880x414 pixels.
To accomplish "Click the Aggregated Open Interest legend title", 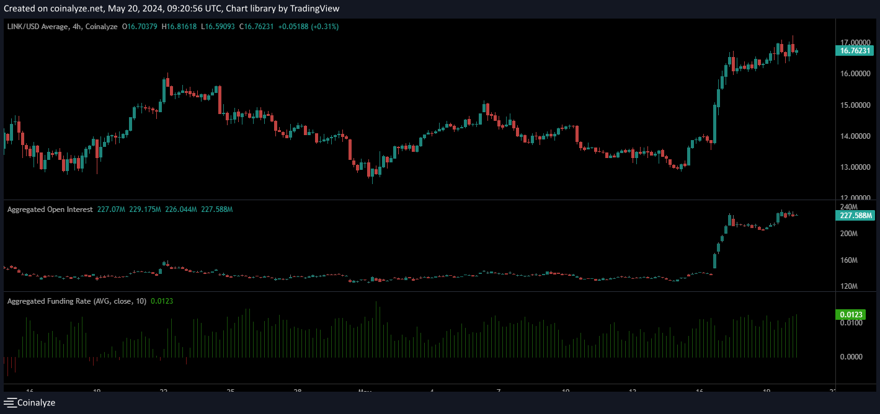I will point(50,209).
